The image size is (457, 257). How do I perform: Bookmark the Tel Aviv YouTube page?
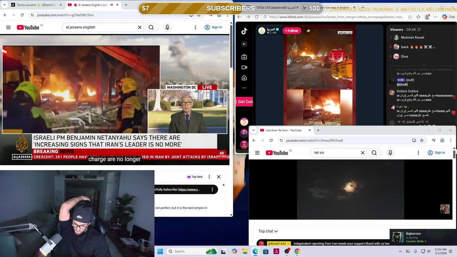(422, 140)
